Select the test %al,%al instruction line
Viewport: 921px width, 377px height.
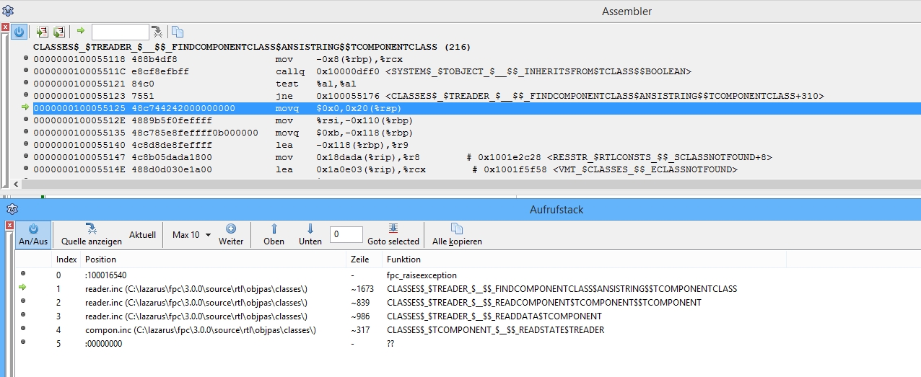(x=476, y=84)
